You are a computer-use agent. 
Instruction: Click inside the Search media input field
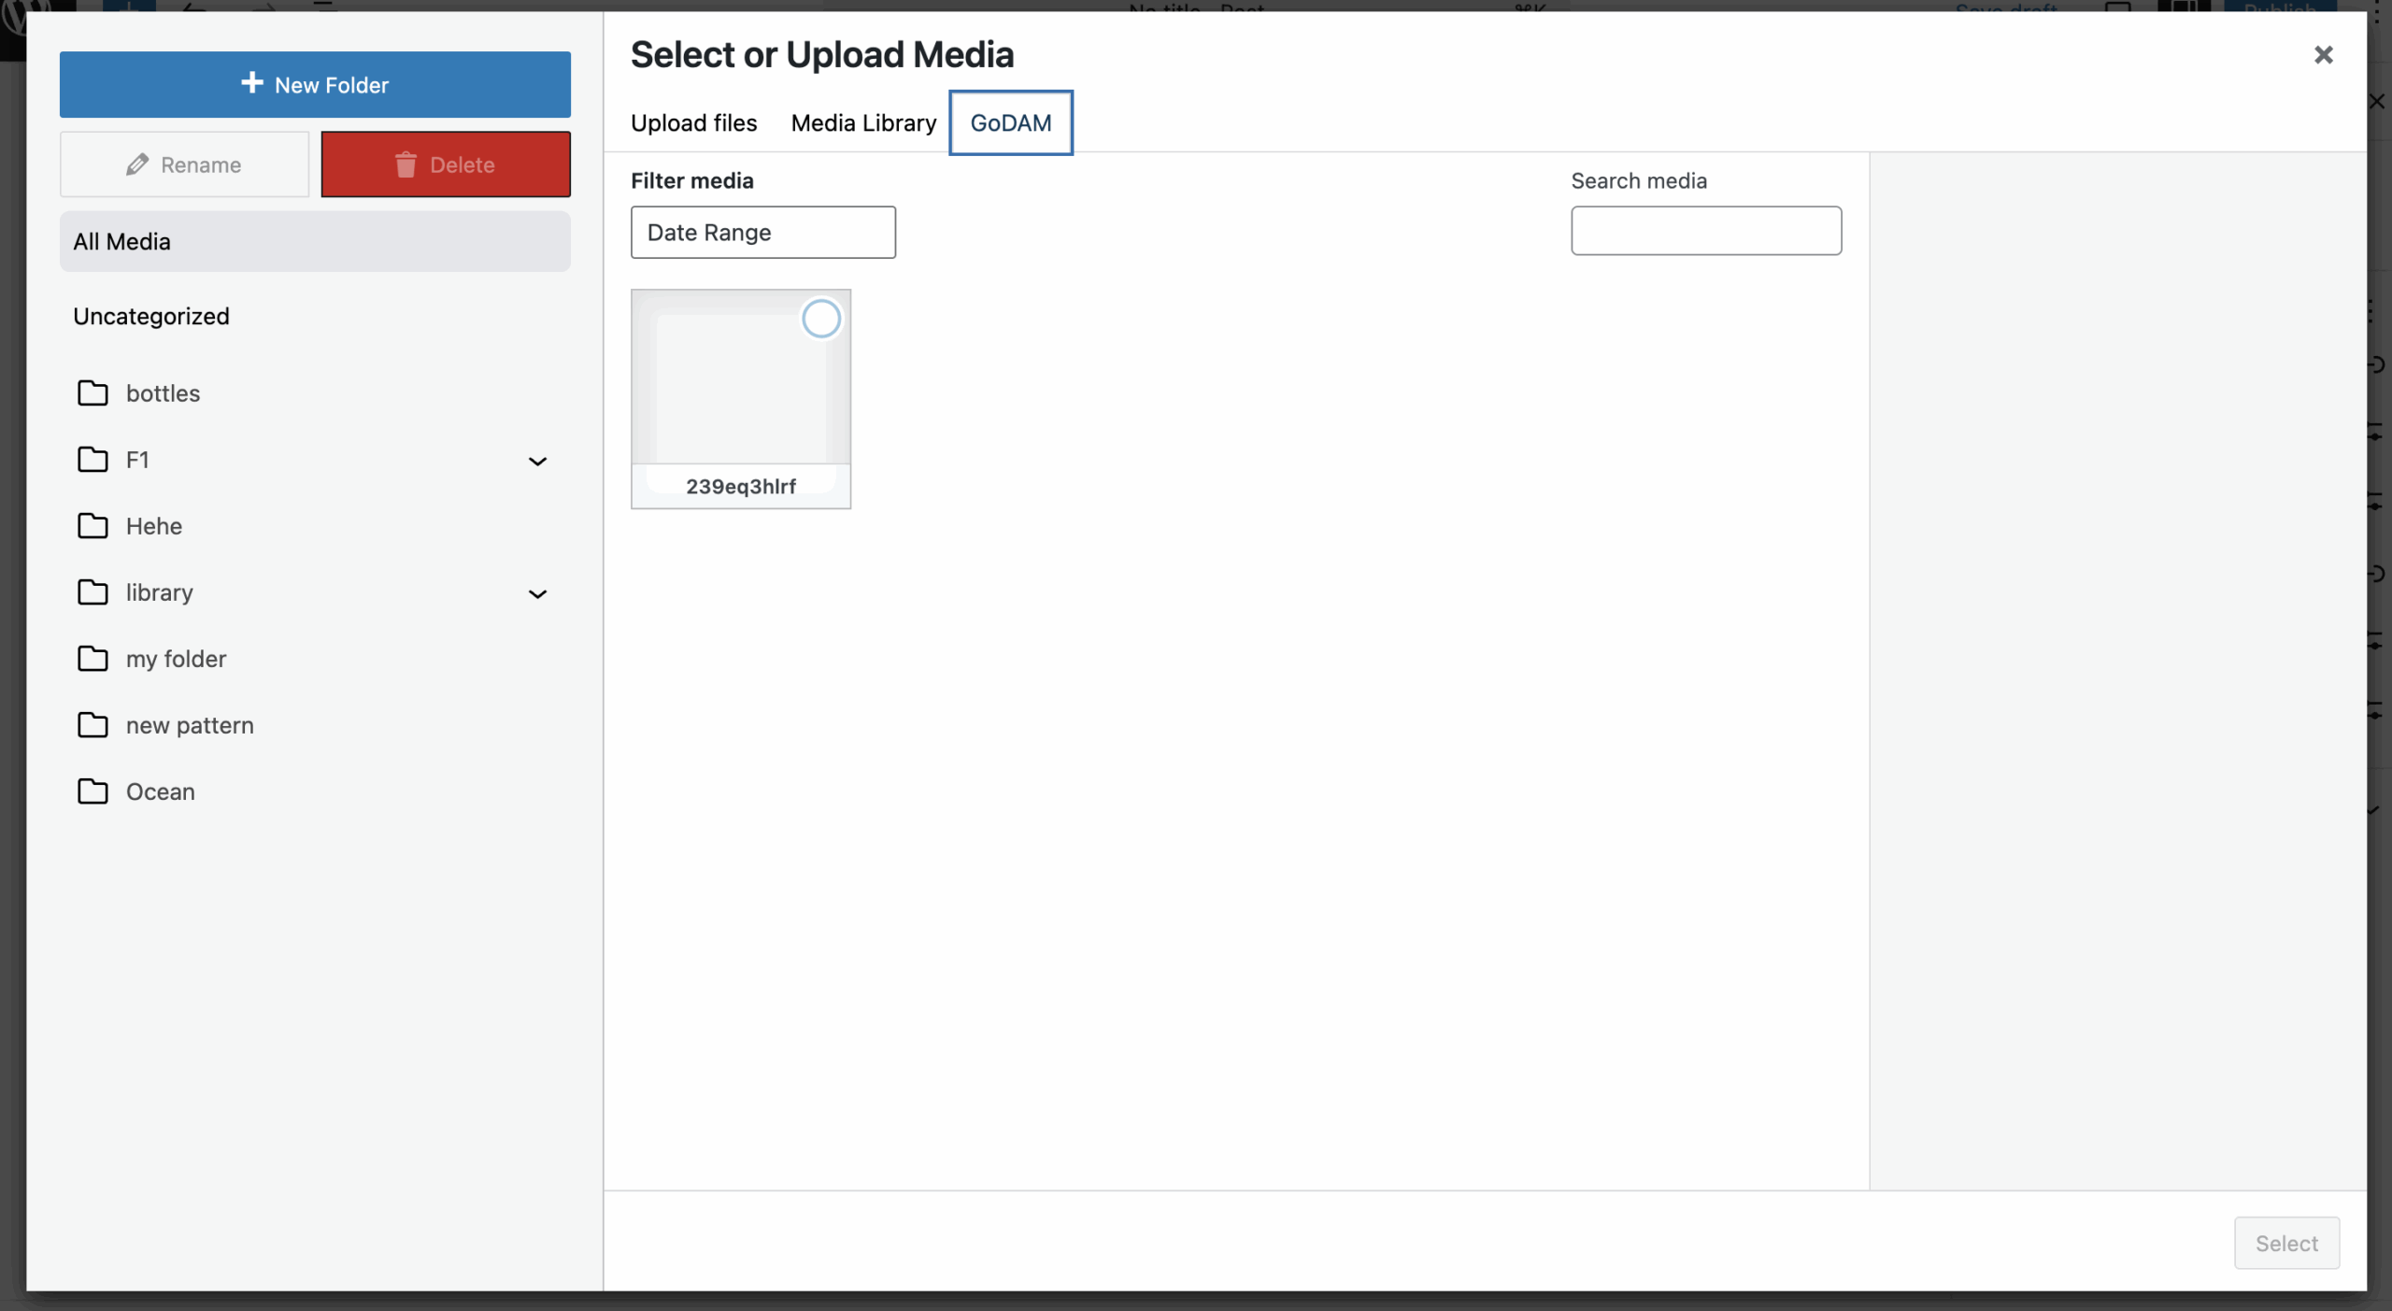(1704, 231)
